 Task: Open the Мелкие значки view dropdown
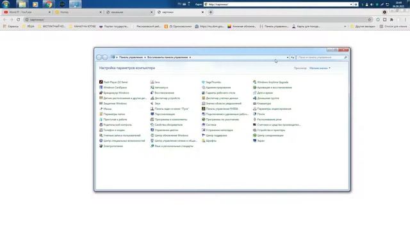320,68
